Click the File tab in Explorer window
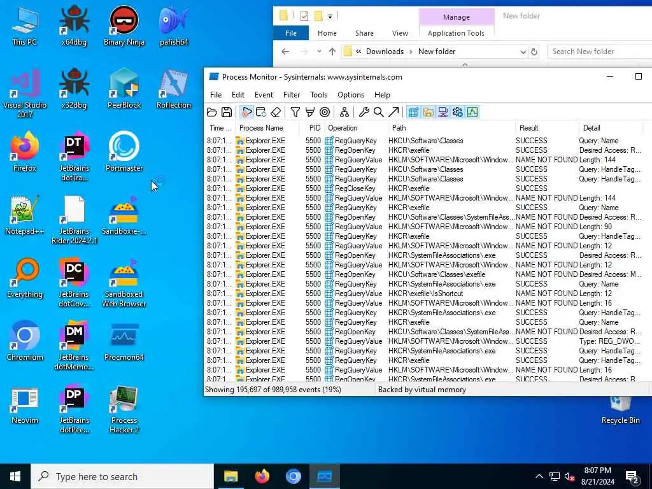The width and height of the screenshot is (652, 489). coord(290,33)
